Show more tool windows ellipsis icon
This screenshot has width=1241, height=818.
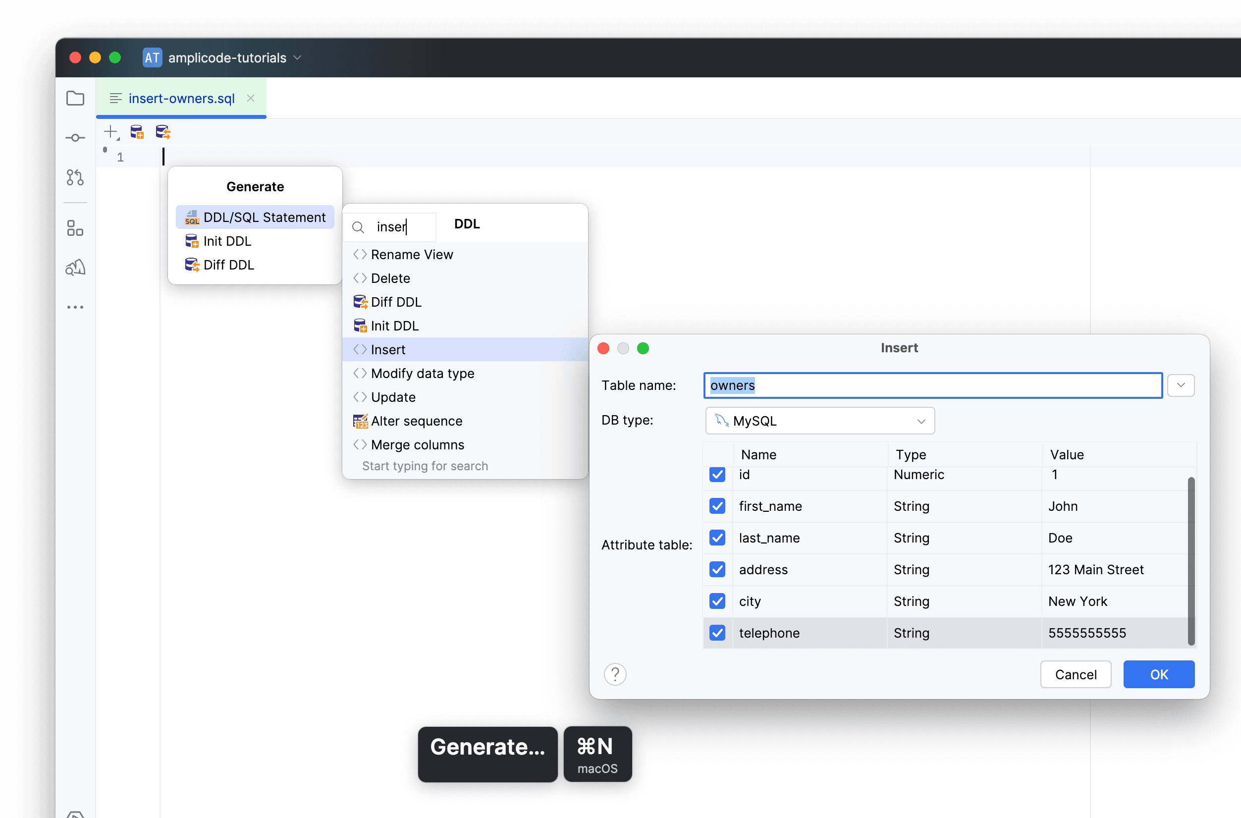click(x=75, y=307)
